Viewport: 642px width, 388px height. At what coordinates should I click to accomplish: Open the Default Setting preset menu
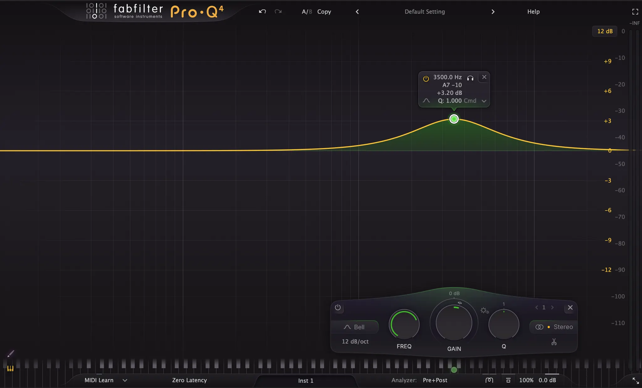point(424,12)
